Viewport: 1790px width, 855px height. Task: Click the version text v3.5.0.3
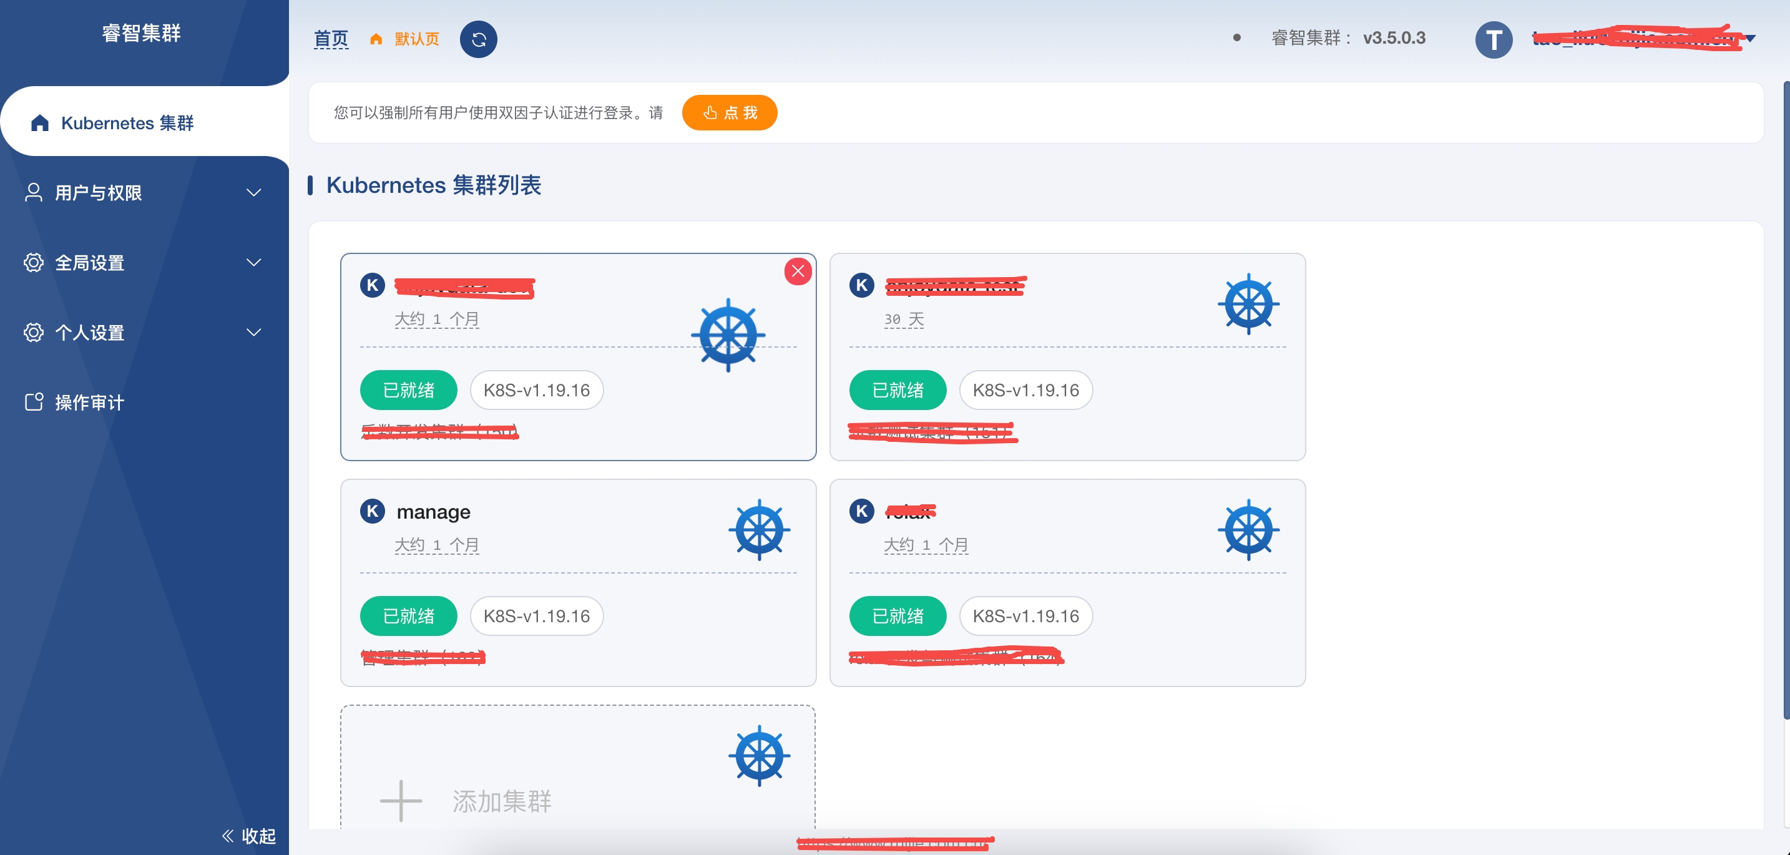point(1394,38)
